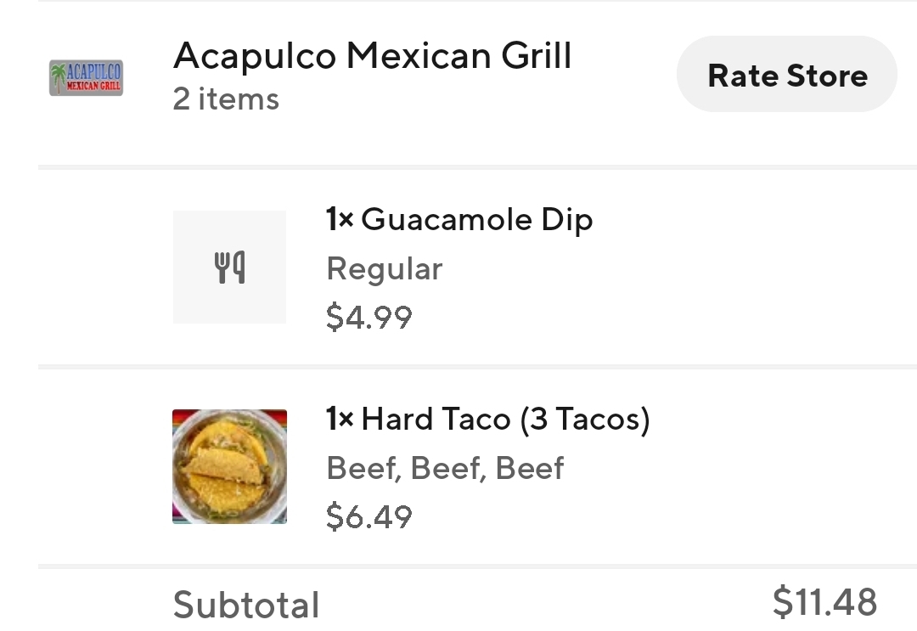Image resolution: width=917 pixels, height=631 pixels.
Task: Click the Guacamole Dip item title
Action: 476,220
